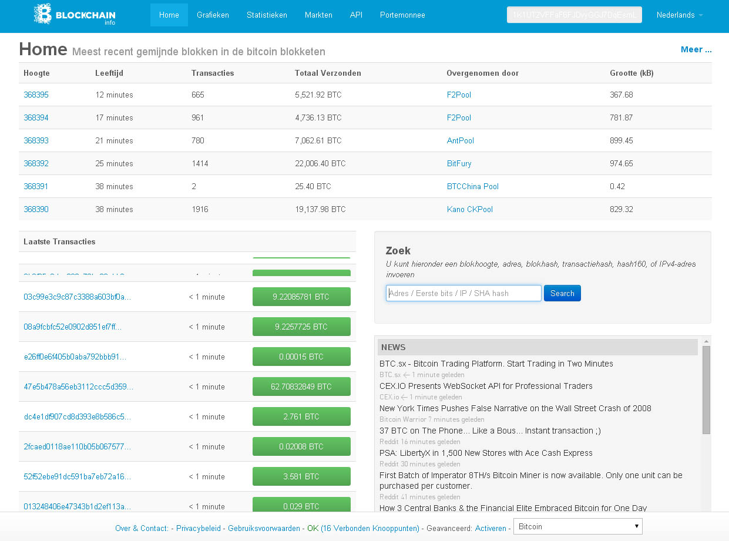
Task: Open PSA: LibertyX in 1,500 Stores news
Action: (486, 453)
